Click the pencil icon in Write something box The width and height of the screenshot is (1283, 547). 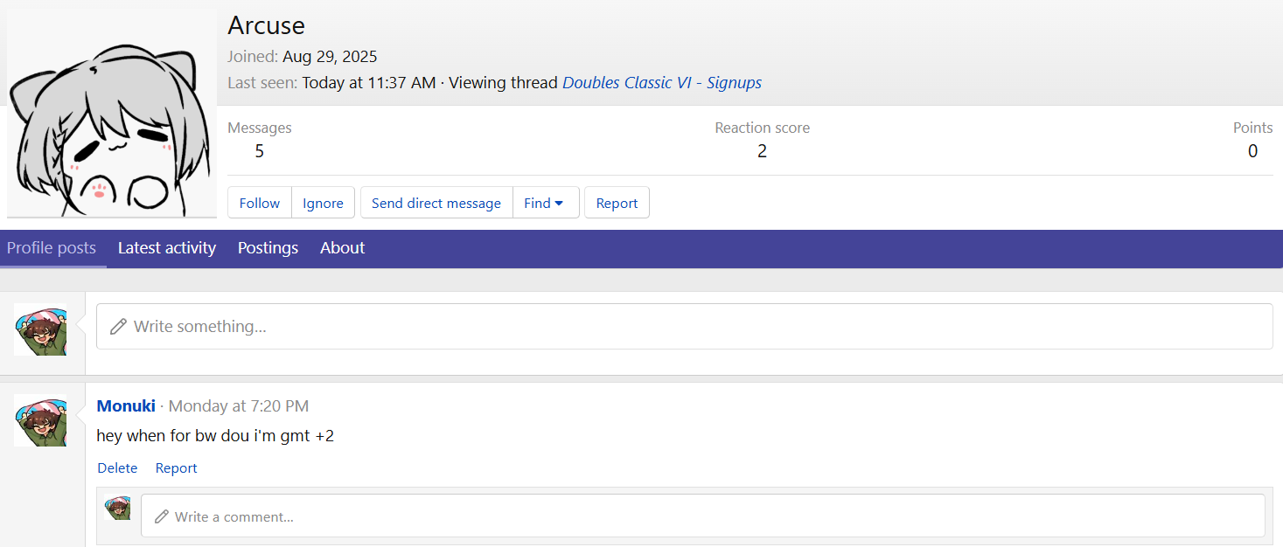click(118, 327)
